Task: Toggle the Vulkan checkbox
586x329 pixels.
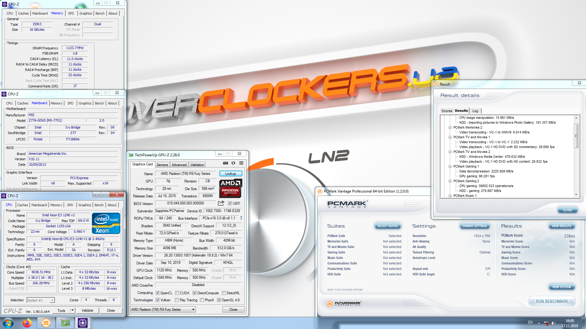Action: coord(157,300)
